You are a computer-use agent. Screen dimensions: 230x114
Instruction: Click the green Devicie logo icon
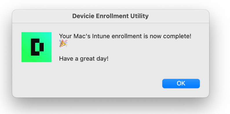click(x=36, y=47)
